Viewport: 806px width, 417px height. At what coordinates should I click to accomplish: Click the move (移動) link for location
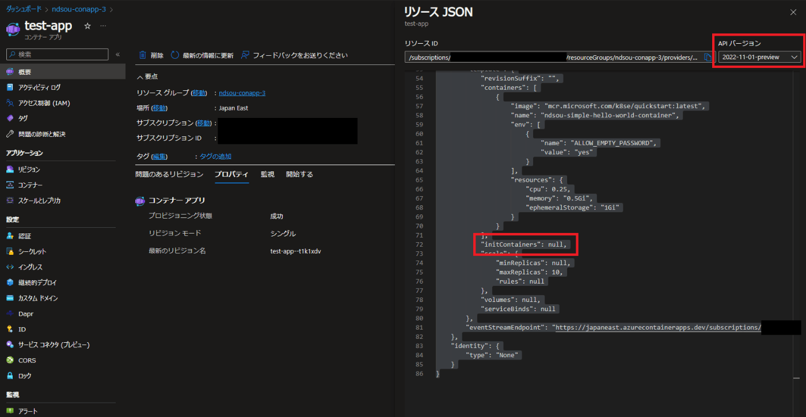(159, 108)
